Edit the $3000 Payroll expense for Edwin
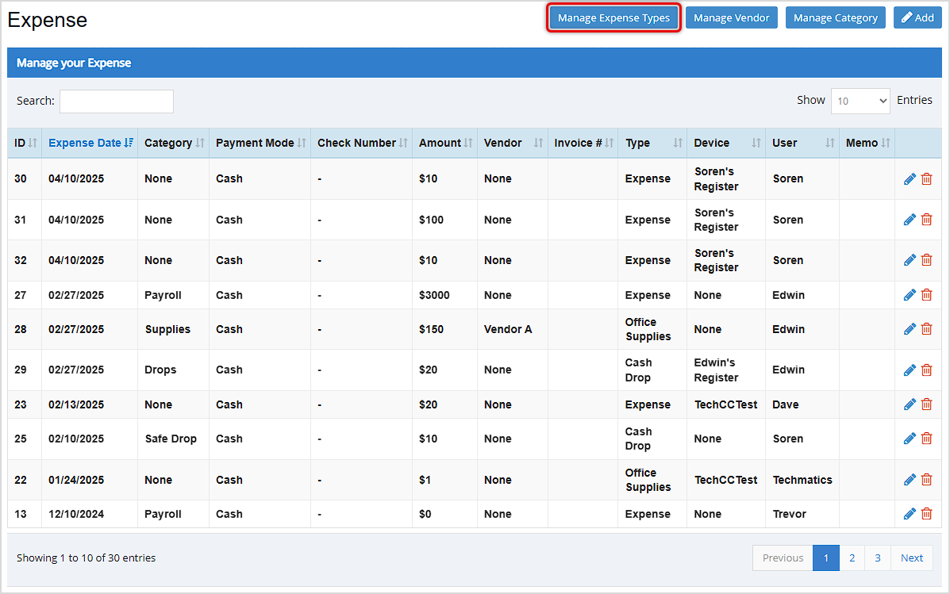Viewport: 950px width, 594px height. [910, 294]
